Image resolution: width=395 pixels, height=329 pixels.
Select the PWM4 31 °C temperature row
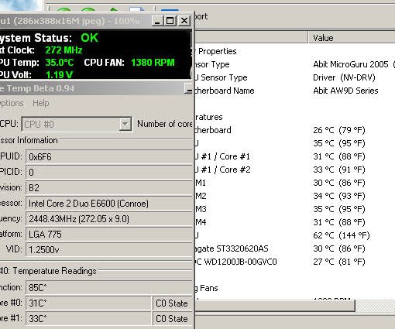pos(294,222)
